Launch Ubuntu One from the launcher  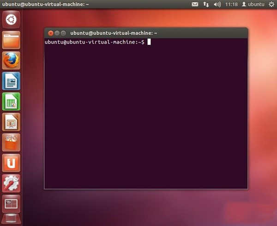(x=11, y=163)
